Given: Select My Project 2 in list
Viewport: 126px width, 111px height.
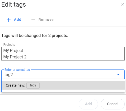Looking at the screenshot, I should pos(15,57).
